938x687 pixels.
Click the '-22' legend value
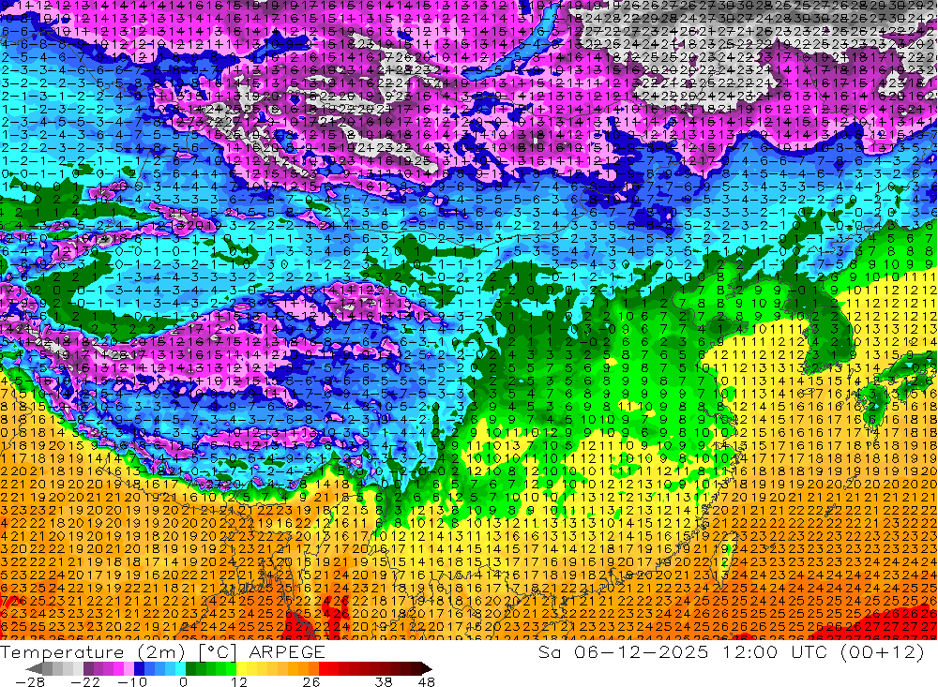[x=85, y=681]
